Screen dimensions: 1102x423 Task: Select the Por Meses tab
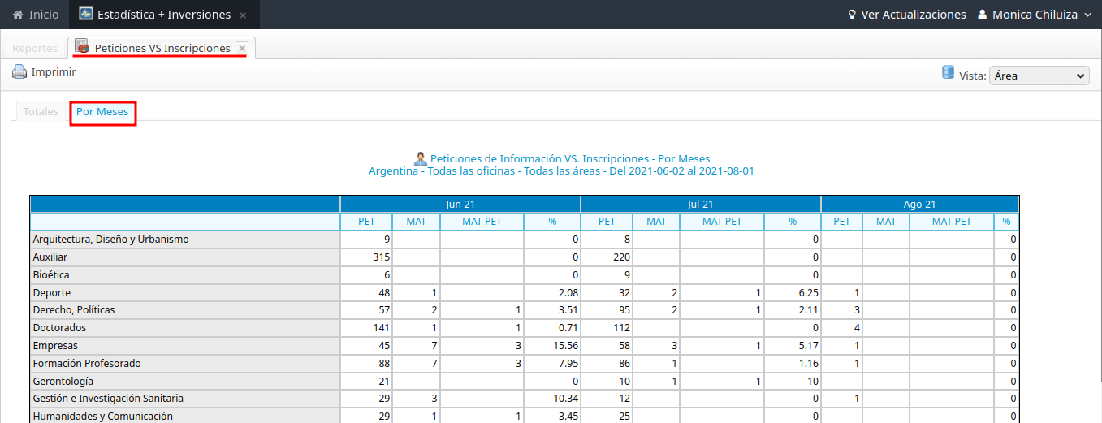click(102, 111)
